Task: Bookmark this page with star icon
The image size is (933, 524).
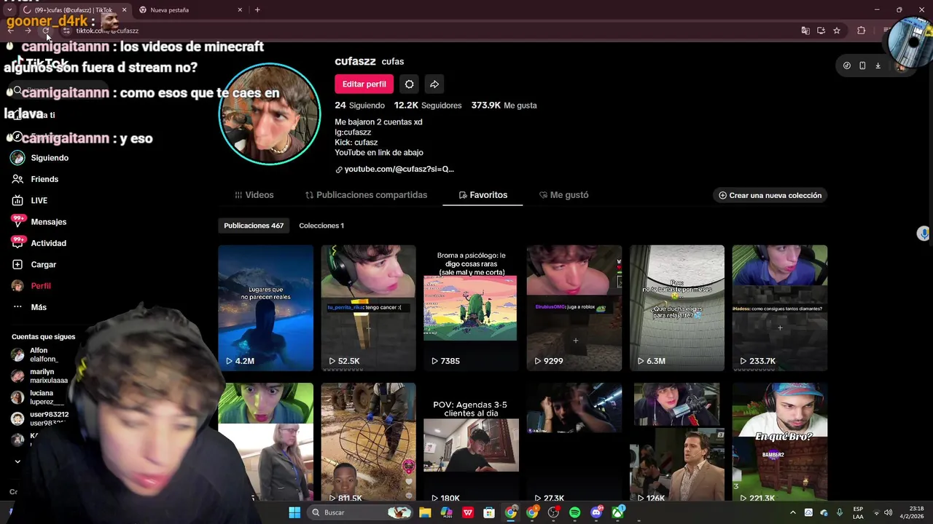Action: coord(837,31)
